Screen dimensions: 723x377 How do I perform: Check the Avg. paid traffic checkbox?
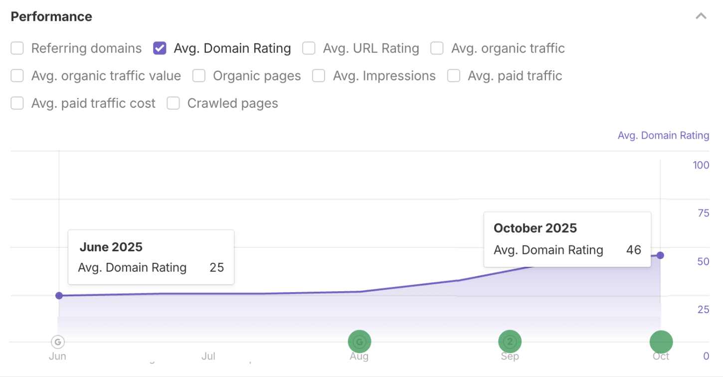(x=454, y=76)
